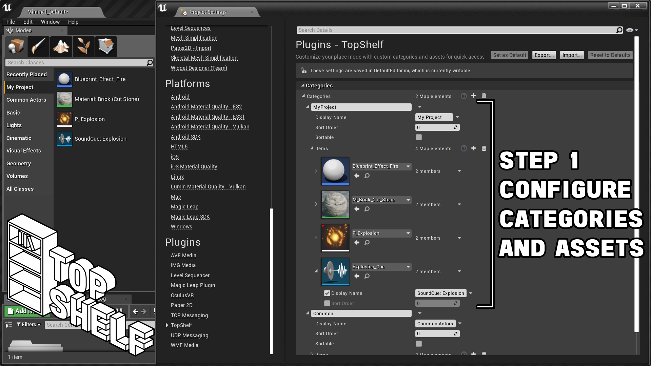The width and height of the screenshot is (651, 366).
Task: Edit the My Project display name field
Action: pyautogui.click(x=434, y=117)
